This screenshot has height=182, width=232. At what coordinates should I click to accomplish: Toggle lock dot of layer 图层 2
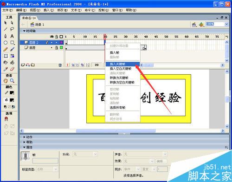pyautogui.click(x=57, y=42)
